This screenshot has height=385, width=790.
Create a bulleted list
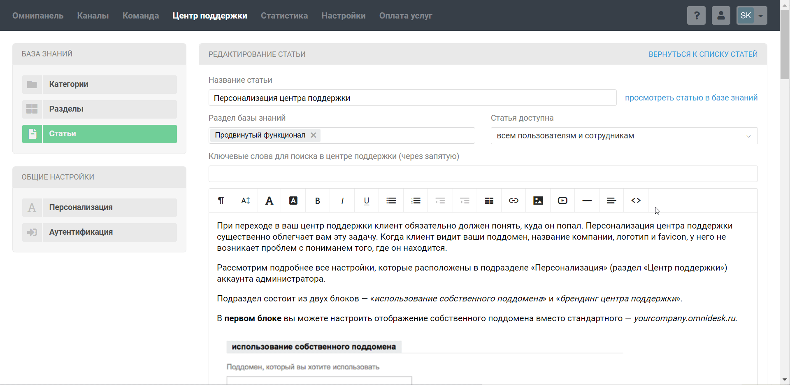click(391, 201)
